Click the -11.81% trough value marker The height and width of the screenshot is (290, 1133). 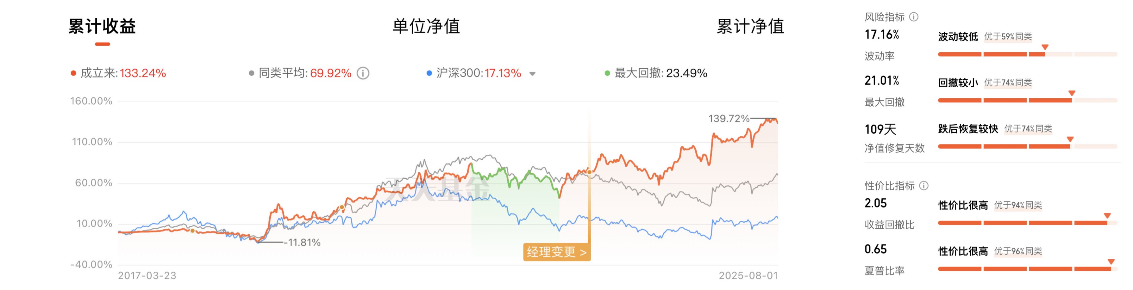[302, 243]
